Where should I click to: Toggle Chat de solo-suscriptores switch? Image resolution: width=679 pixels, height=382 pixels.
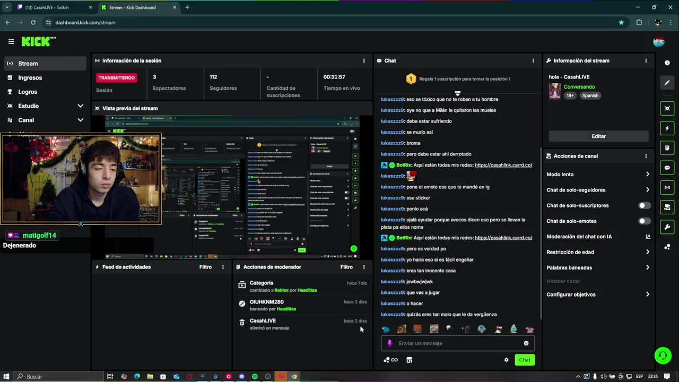644,205
